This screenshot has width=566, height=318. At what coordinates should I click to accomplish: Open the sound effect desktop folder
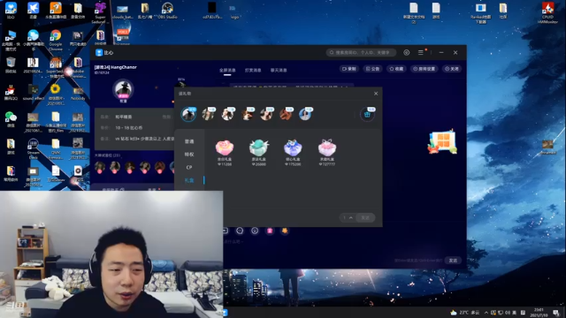(x=34, y=93)
